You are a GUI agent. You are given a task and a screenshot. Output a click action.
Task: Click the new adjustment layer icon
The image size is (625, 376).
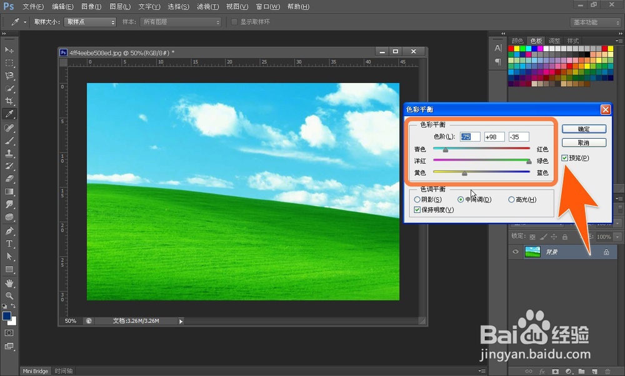(x=568, y=371)
